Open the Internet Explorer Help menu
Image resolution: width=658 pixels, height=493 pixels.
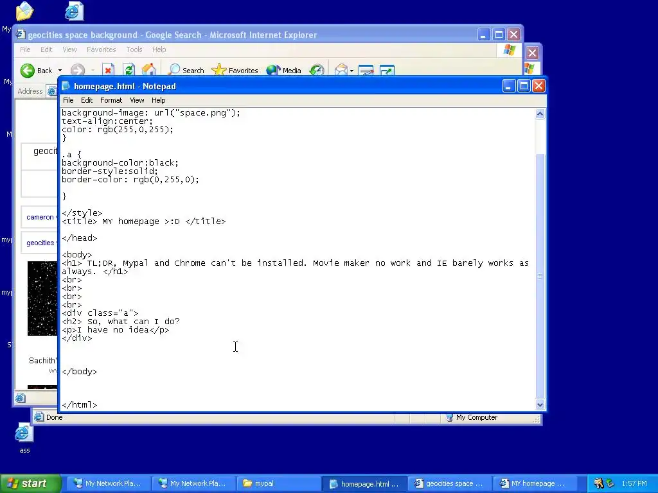click(159, 49)
